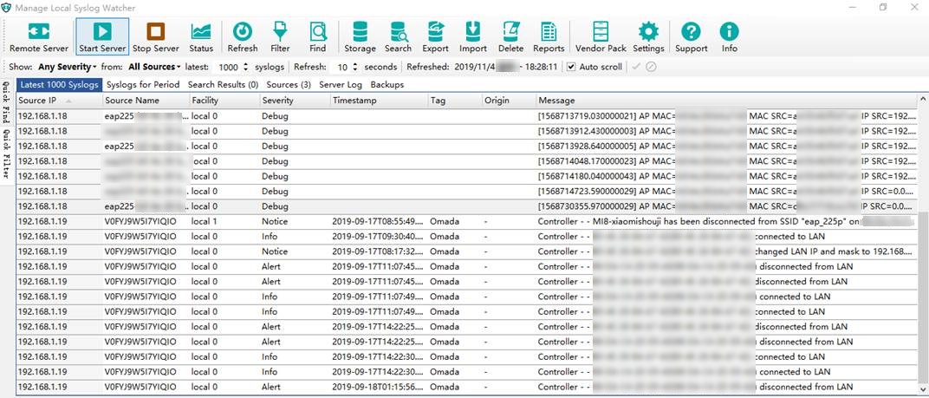Open the Remote Server connection tool
The width and height of the screenshot is (929, 398).
(x=38, y=36)
